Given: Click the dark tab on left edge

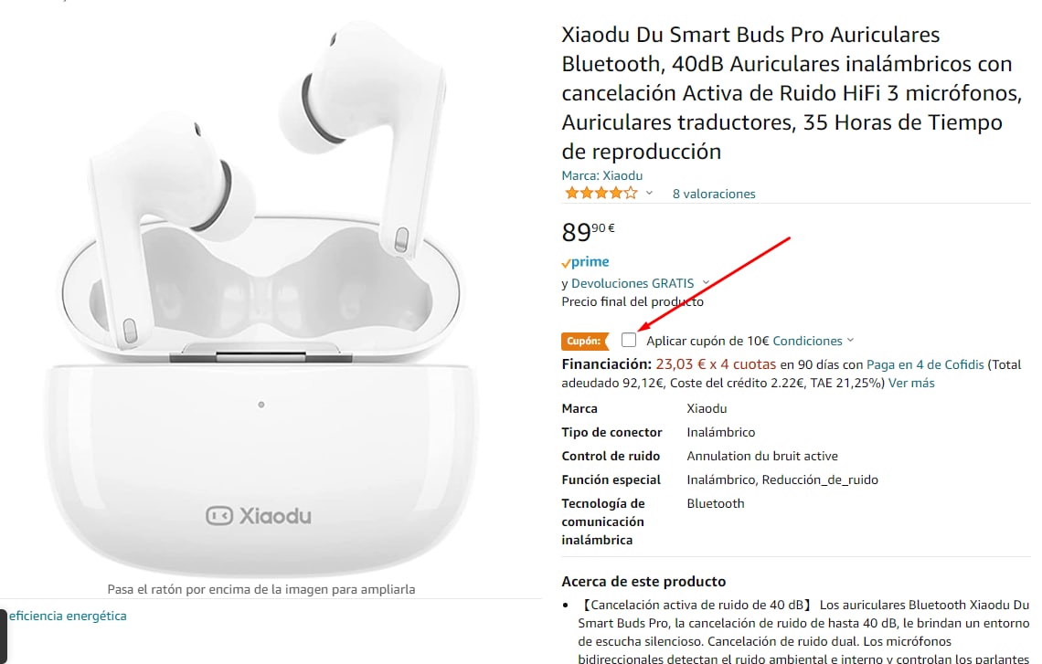Looking at the screenshot, I should 4,636.
